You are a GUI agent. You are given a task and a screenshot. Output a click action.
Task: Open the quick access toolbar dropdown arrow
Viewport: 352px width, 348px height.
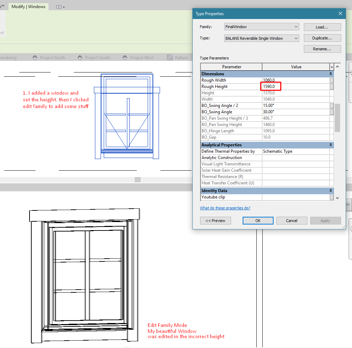64,6
